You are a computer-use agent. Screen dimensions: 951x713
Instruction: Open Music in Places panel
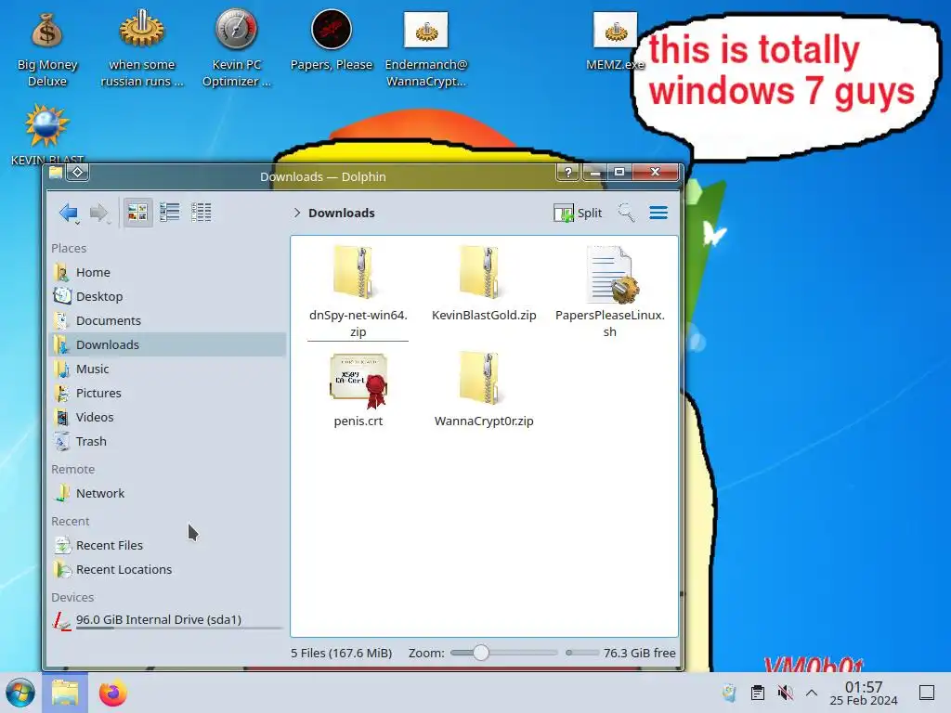[167, 369]
